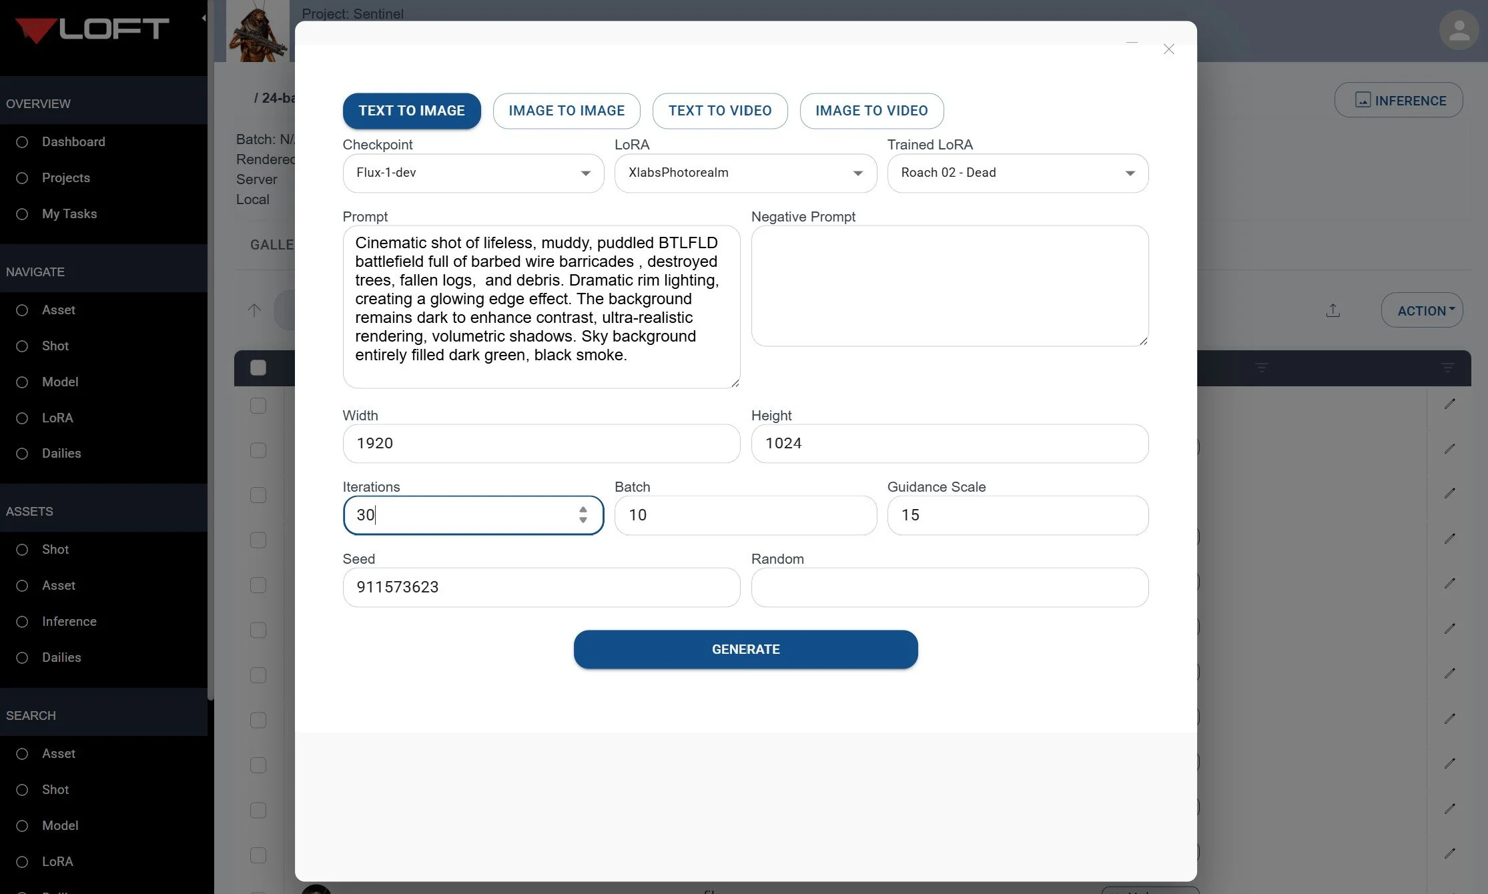Open the Trained LoRA Roach 02 dropdown
The width and height of the screenshot is (1488, 894).
coord(1018,173)
